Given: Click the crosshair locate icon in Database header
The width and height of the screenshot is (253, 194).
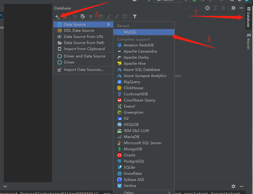Looking at the screenshot, I should (207, 8).
